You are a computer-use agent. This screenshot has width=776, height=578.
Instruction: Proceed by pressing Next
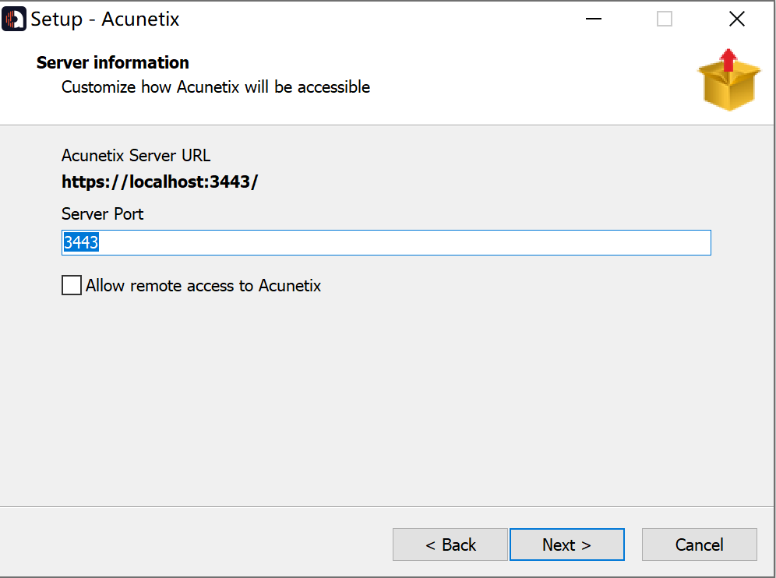point(566,545)
